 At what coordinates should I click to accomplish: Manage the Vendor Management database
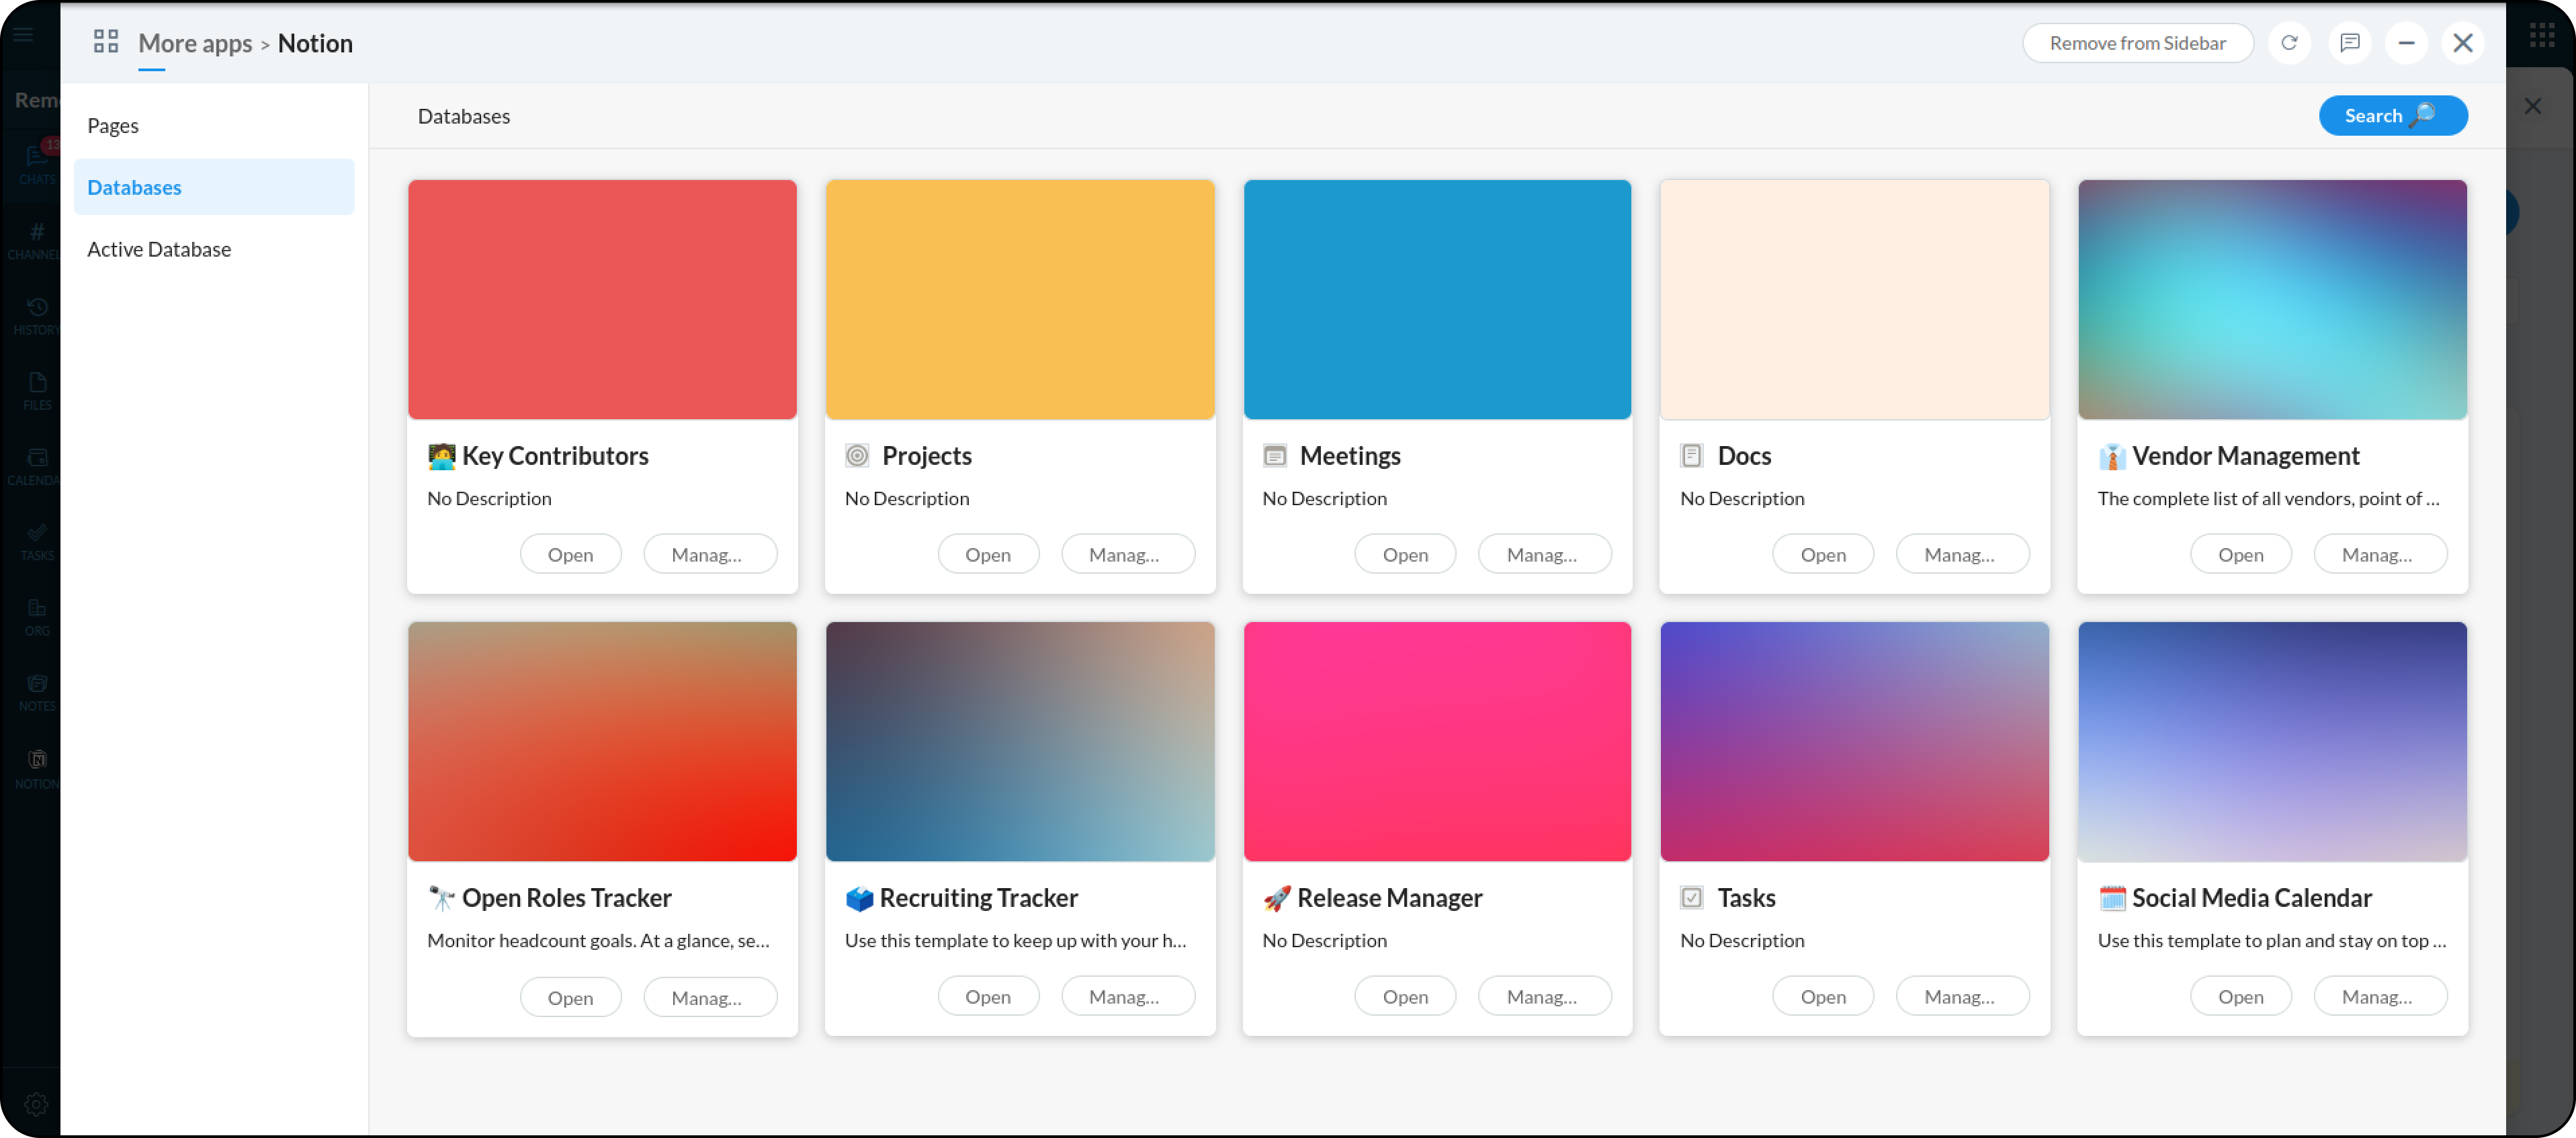pyautogui.click(x=2378, y=555)
